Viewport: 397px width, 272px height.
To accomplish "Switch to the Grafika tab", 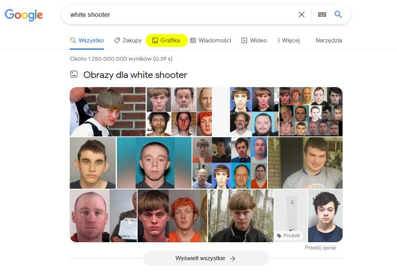I will coord(166,40).
